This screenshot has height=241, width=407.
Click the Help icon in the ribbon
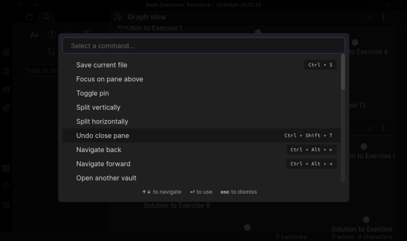click(6, 187)
